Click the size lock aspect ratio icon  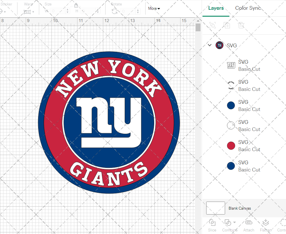pos(76,5)
